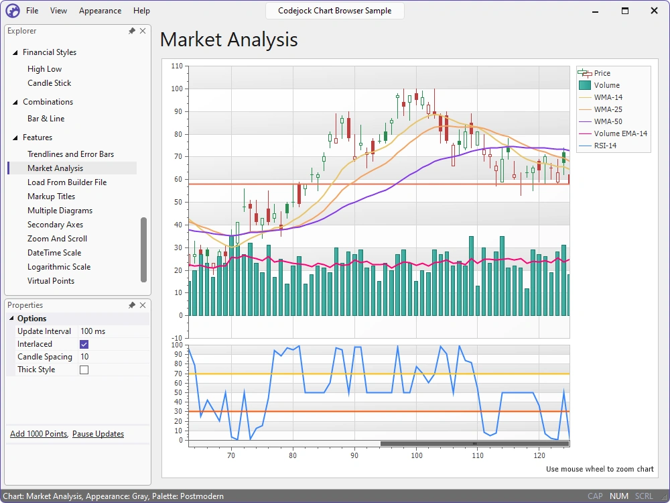Select Bar & Line sample

click(x=46, y=119)
